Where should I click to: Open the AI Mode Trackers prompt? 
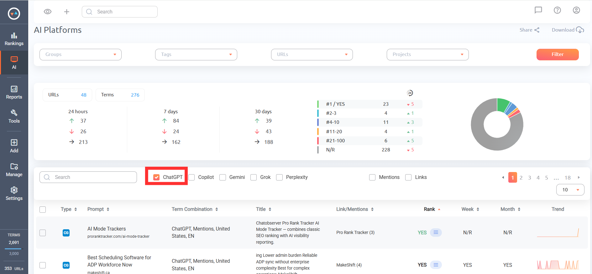coord(107,229)
